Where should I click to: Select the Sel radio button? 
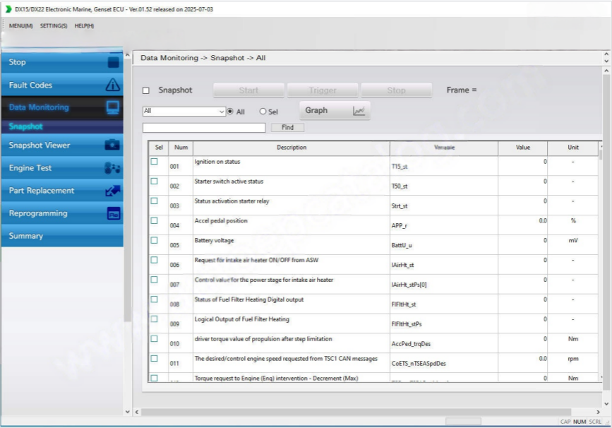[263, 112]
